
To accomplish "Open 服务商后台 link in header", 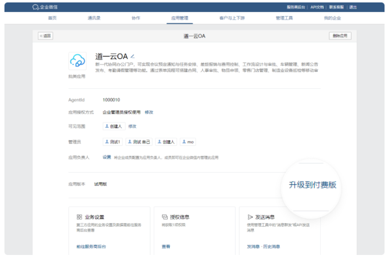I will [296, 7].
